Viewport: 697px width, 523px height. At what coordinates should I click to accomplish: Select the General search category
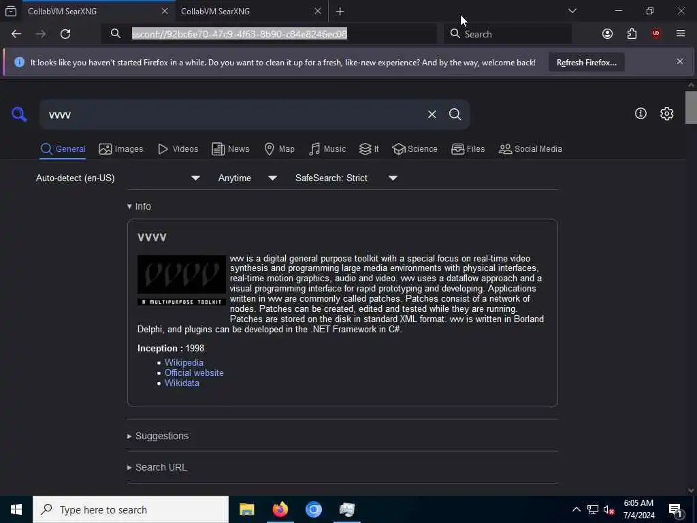(63, 149)
